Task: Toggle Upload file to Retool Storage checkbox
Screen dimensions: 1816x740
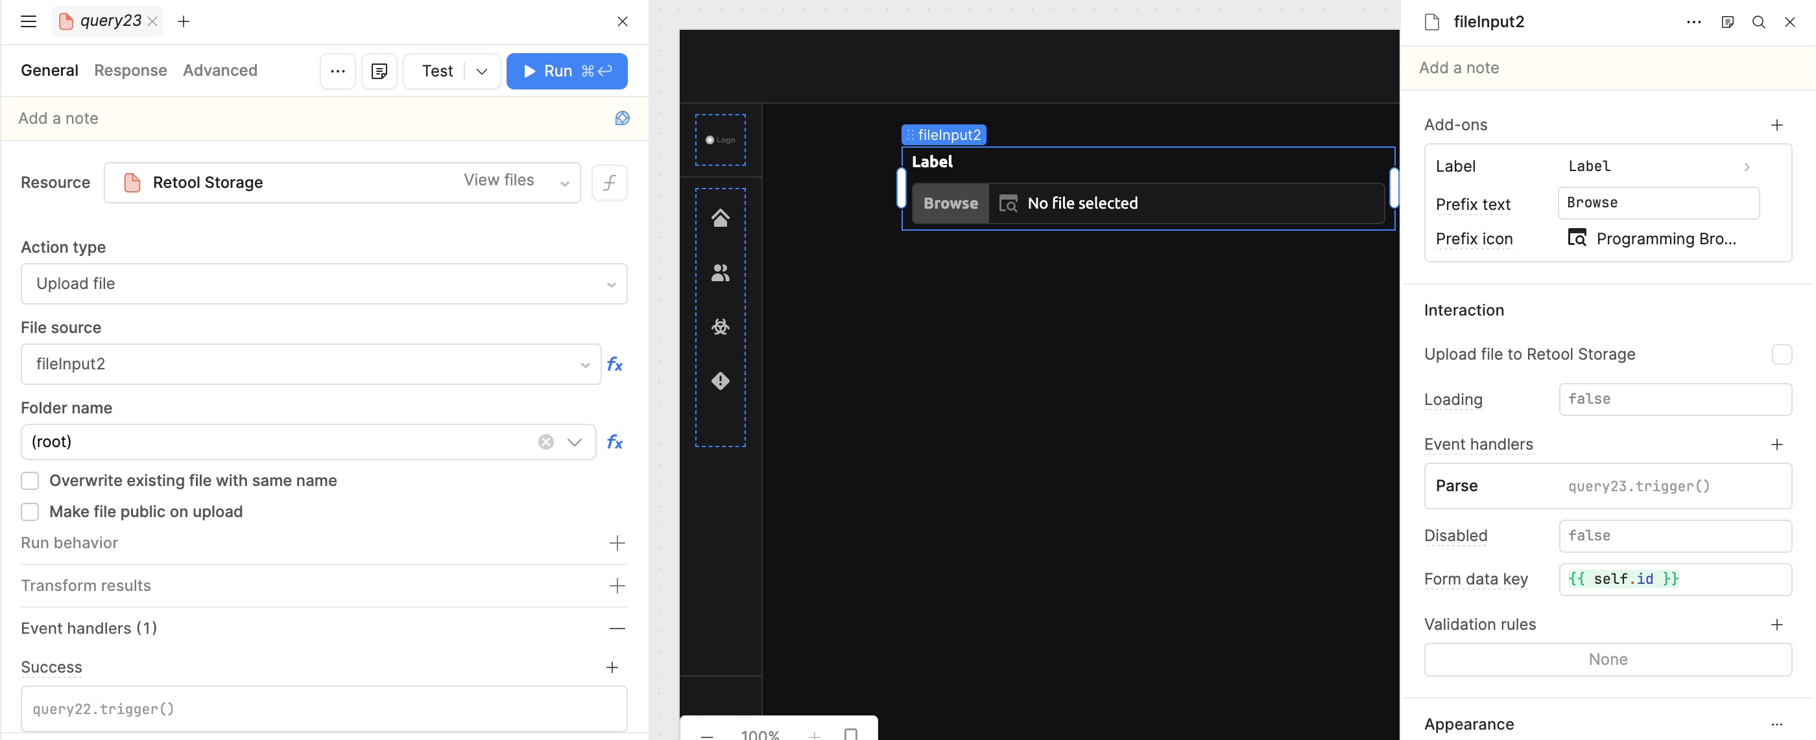Action: (1781, 354)
